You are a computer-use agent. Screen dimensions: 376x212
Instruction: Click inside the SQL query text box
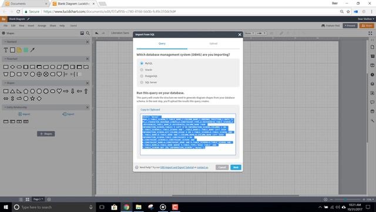[188, 134]
